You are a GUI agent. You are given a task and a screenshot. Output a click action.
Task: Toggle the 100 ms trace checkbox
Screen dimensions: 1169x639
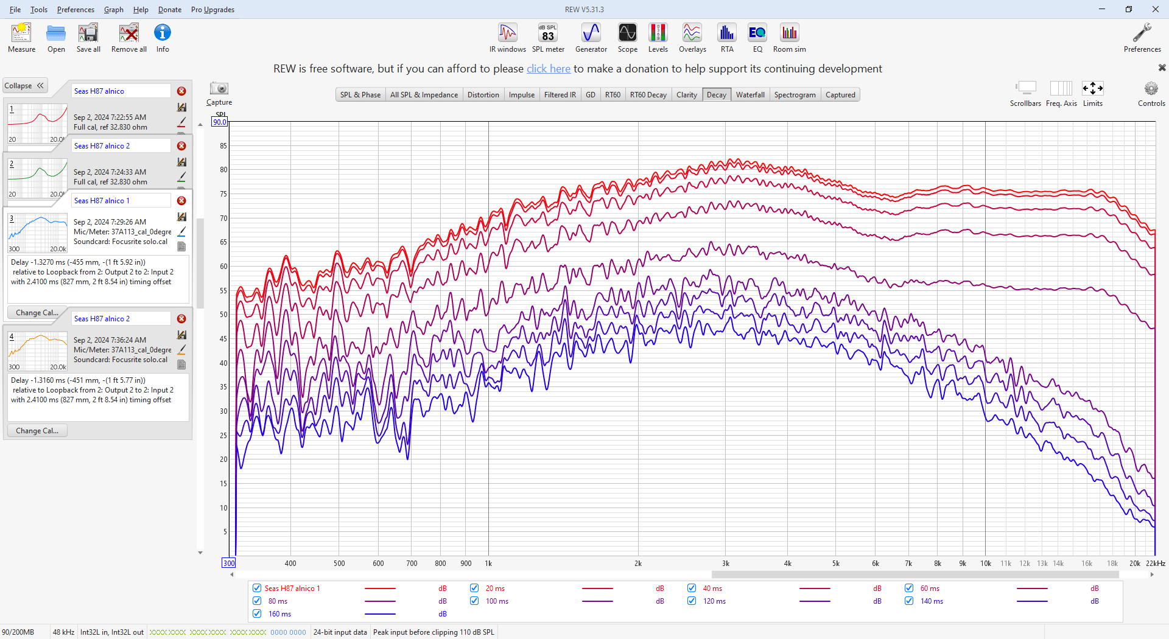(x=474, y=601)
